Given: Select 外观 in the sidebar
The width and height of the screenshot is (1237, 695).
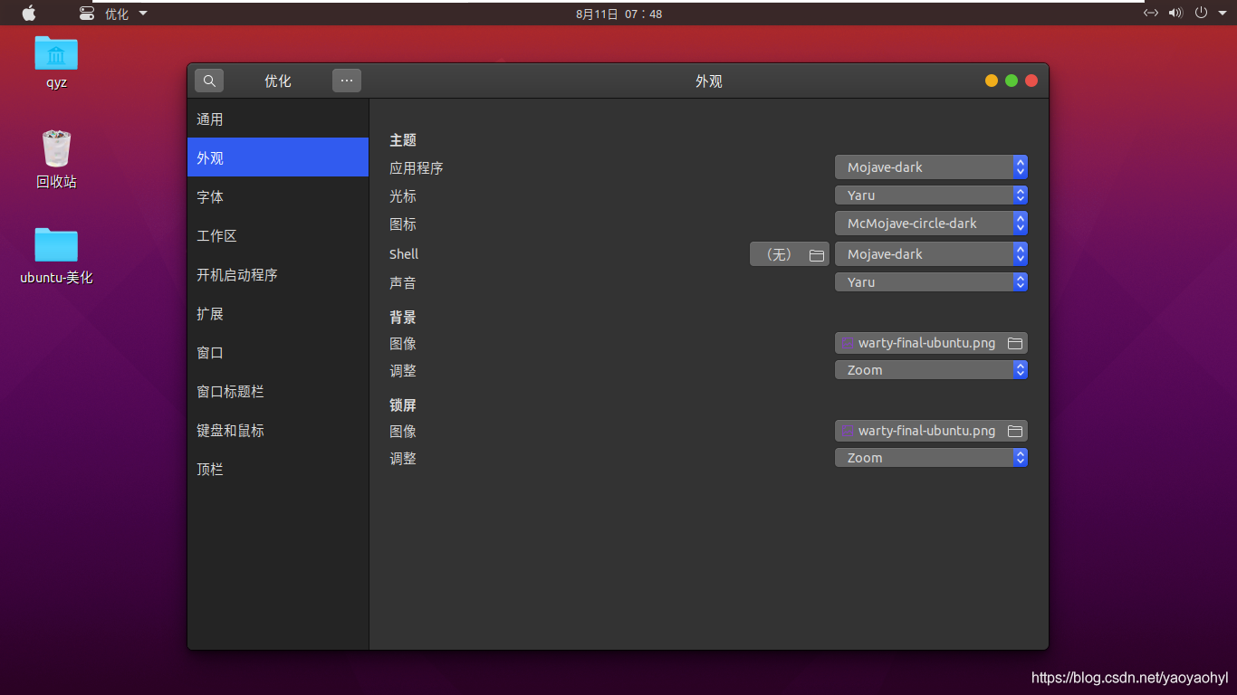Looking at the screenshot, I should [x=278, y=157].
